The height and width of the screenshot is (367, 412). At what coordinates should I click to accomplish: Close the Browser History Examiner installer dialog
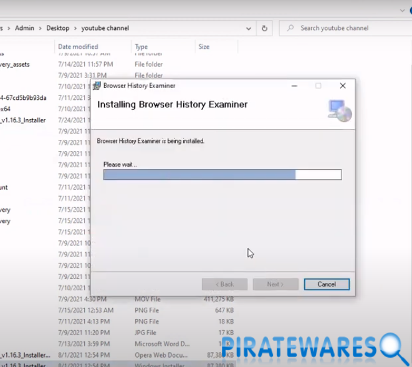click(x=342, y=86)
